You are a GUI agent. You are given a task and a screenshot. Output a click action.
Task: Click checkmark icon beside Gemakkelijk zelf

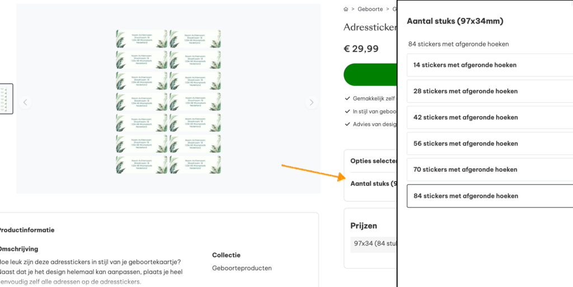pyautogui.click(x=347, y=98)
